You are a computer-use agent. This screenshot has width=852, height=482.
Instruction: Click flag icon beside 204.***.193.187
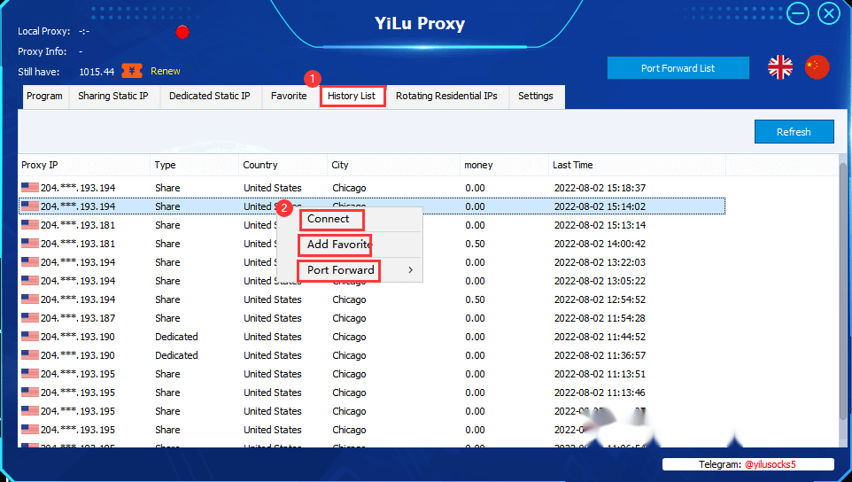(x=30, y=318)
